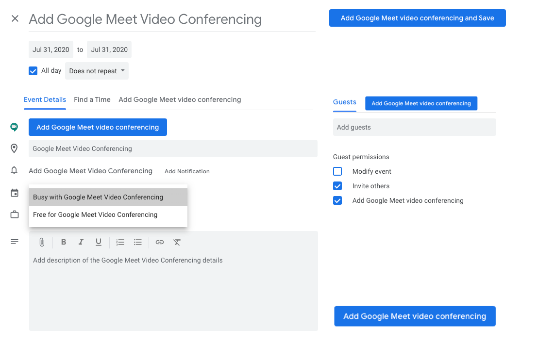Enable the Modify event permission
This screenshot has height=346, width=538.
click(337, 171)
